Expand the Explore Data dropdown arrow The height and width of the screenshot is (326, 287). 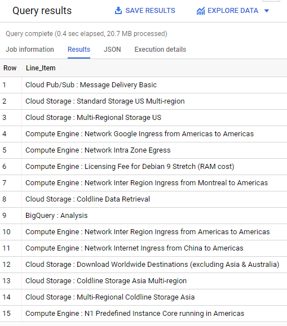click(x=267, y=11)
